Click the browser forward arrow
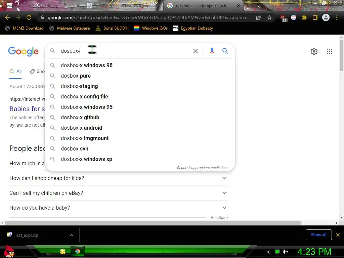Screen dimensions: 344x258 point(18,17)
